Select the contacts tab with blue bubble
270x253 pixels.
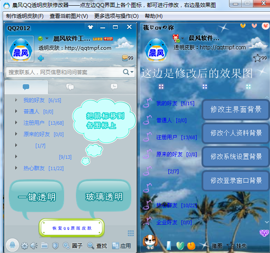pos(26,87)
